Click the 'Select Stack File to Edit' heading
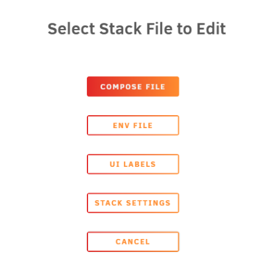 137,29
